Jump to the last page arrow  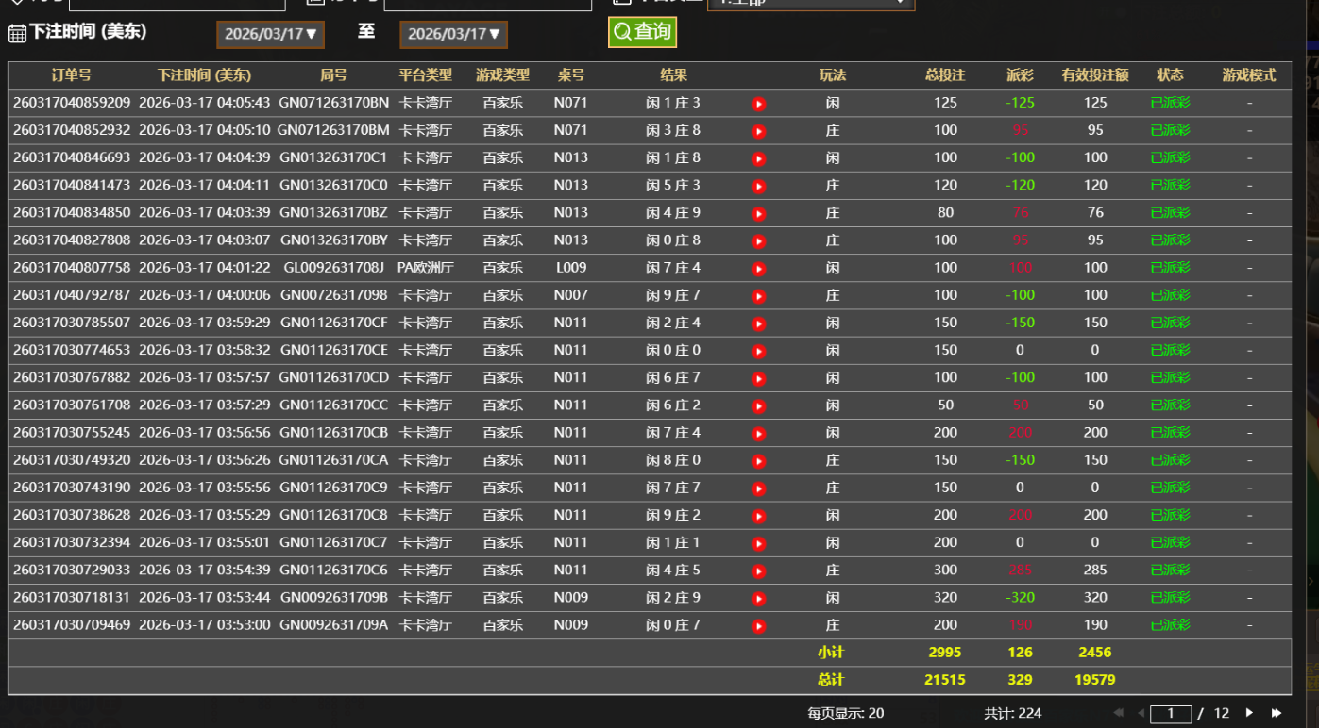pyautogui.click(x=1277, y=713)
